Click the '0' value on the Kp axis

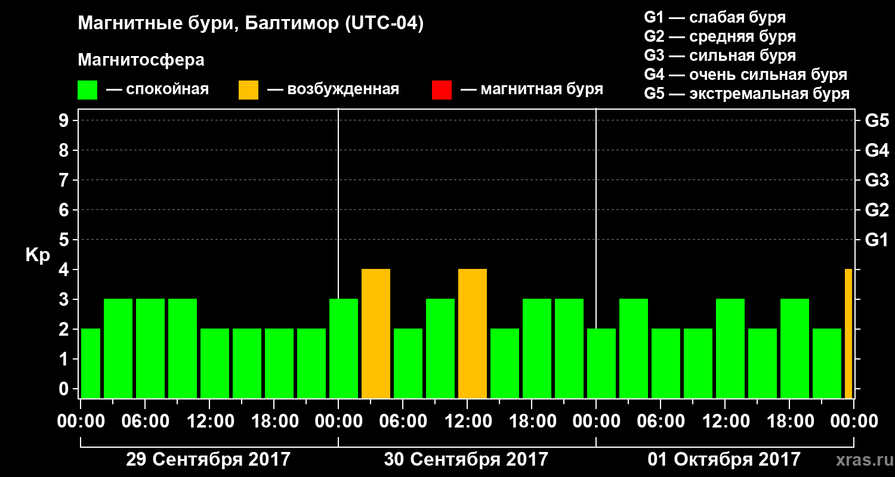click(65, 389)
